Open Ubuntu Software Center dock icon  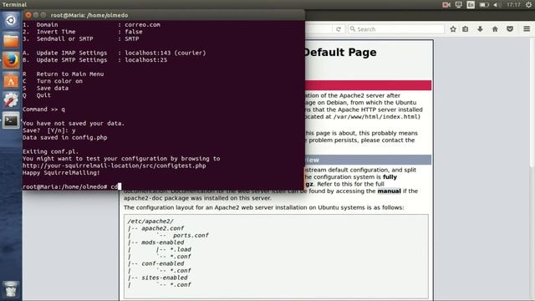point(11,80)
